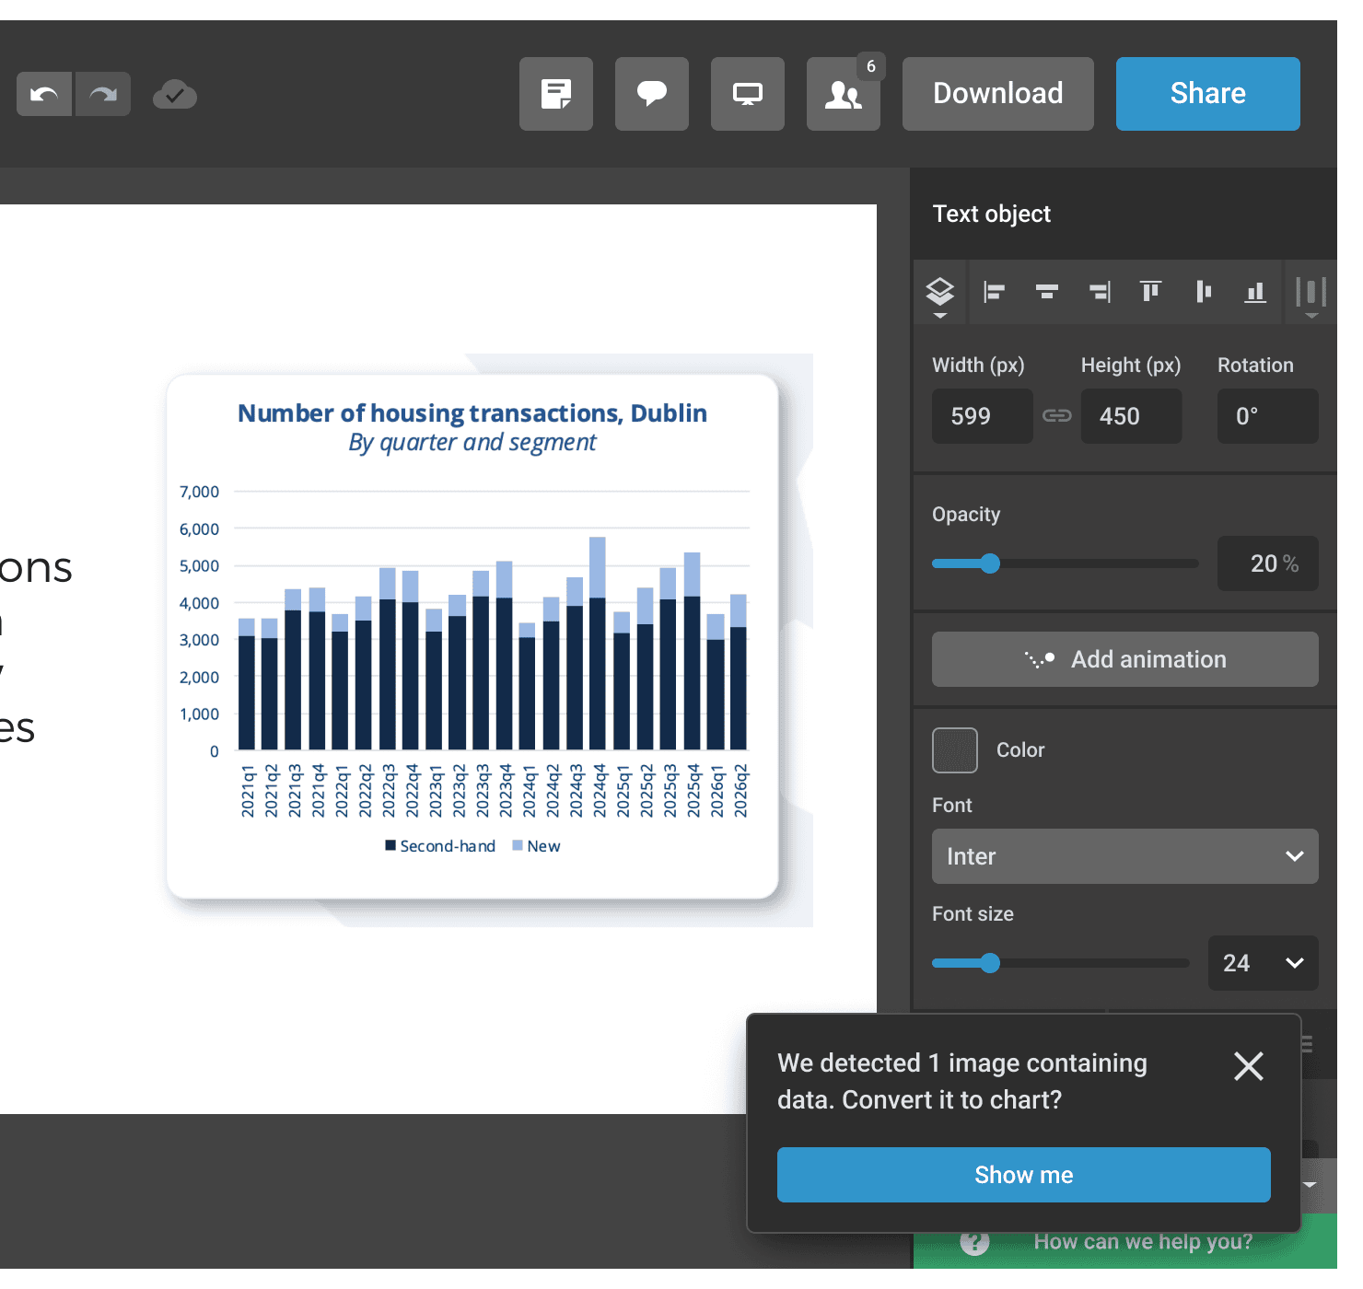This screenshot has width=1363, height=1289.
Task: Click the Download button
Action: [998, 94]
